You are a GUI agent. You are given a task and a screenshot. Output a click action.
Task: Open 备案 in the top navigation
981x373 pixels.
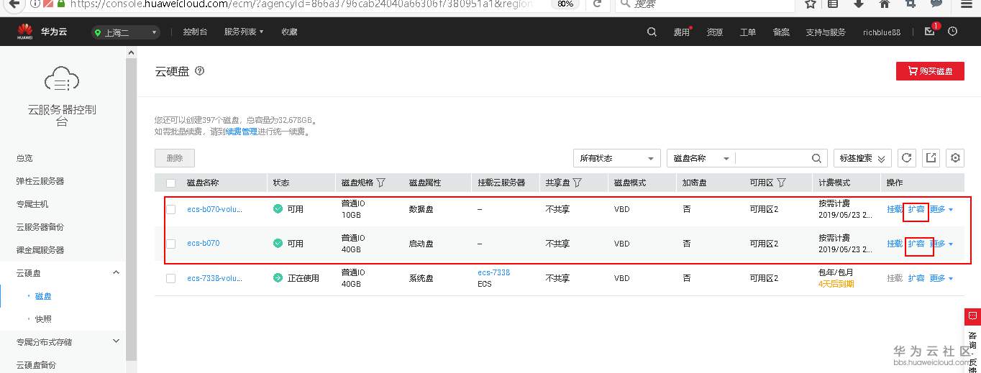coord(781,32)
